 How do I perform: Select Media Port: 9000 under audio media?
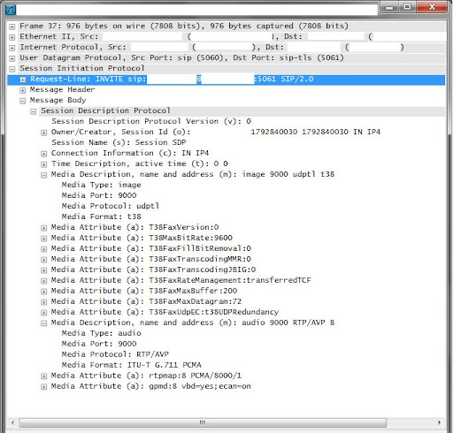tap(99, 344)
